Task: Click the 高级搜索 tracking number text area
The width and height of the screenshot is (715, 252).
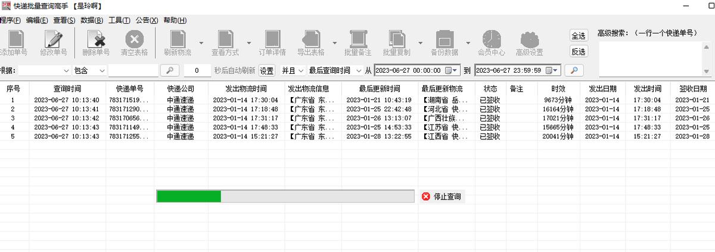Action: 650,59
